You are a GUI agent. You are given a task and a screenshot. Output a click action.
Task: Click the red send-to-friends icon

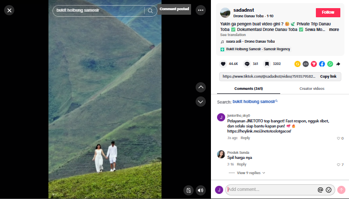(314, 64)
